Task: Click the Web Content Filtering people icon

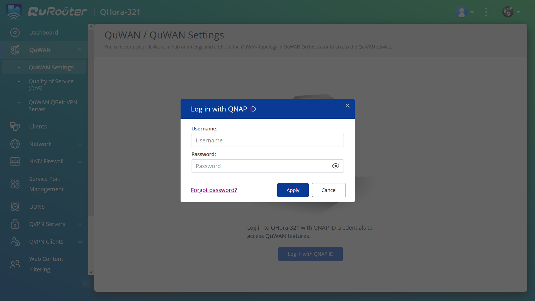Action: coord(15,264)
